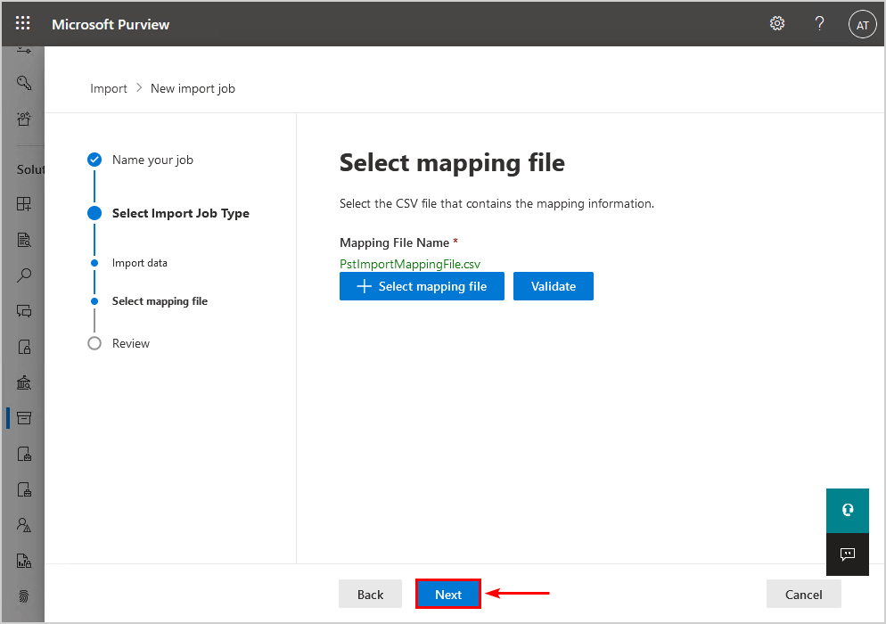
Task: Open the help question mark icon
Action: [819, 24]
